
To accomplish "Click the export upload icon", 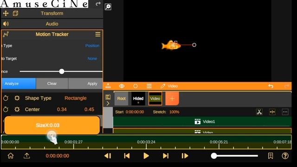I will pyautogui.click(x=27, y=156).
